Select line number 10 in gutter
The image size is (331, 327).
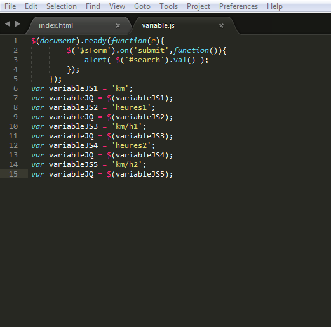pos(13,126)
